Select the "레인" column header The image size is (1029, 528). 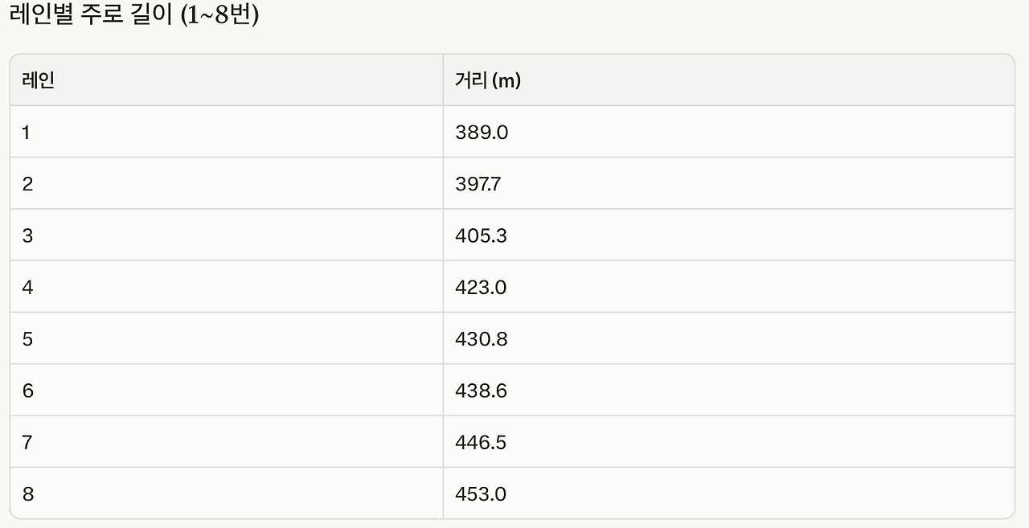point(38,80)
